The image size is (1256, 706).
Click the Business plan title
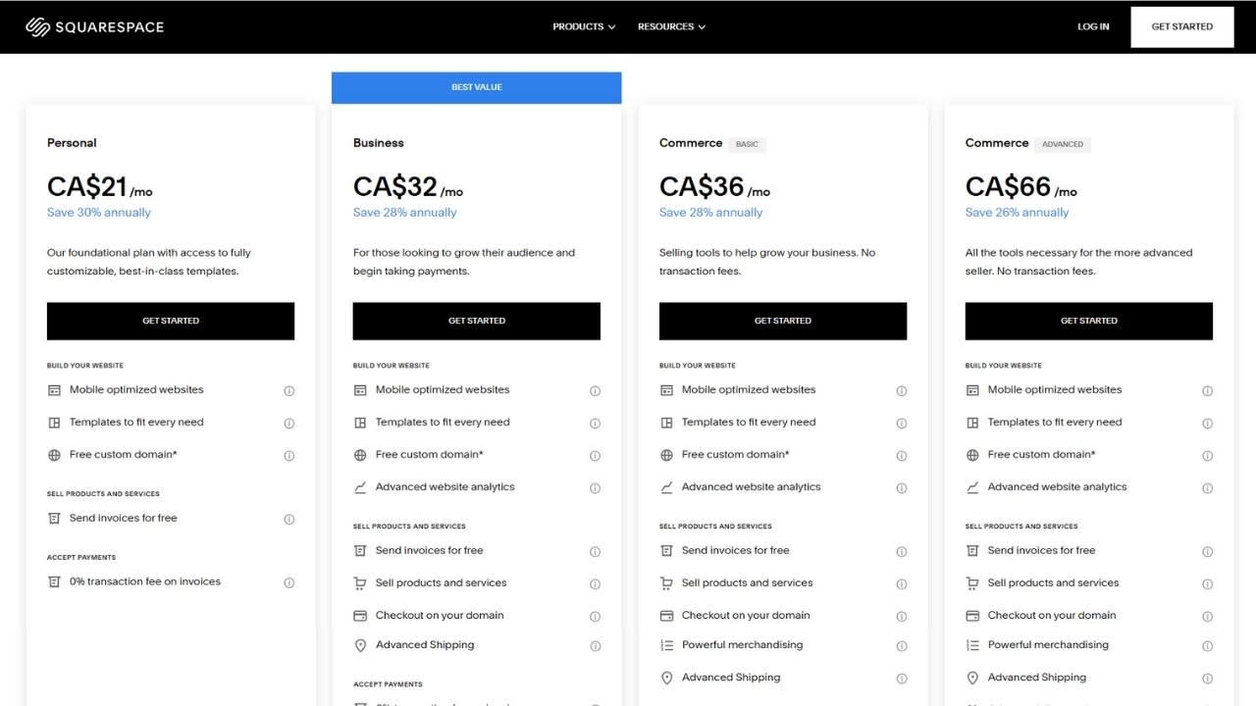pyautogui.click(x=379, y=143)
